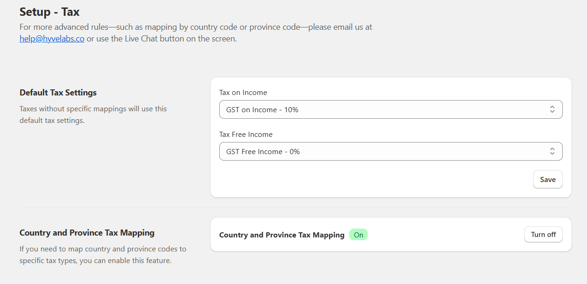Open the Tax on Income dropdown
The width and height of the screenshot is (587, 284).
point(390,110)
